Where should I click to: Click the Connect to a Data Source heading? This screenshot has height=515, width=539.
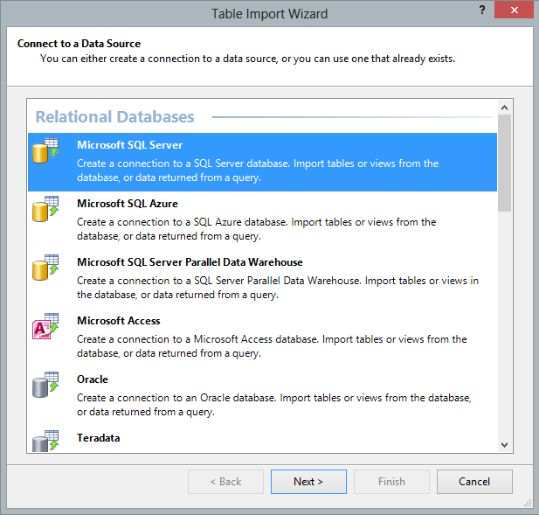79,44
